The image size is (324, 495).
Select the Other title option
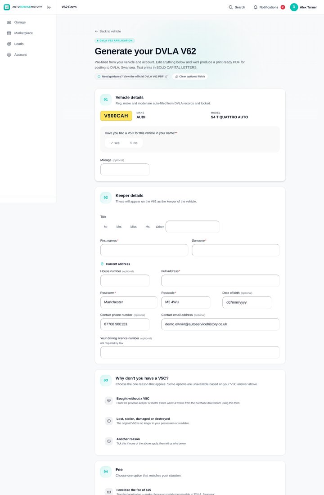(x=160, y=227)
